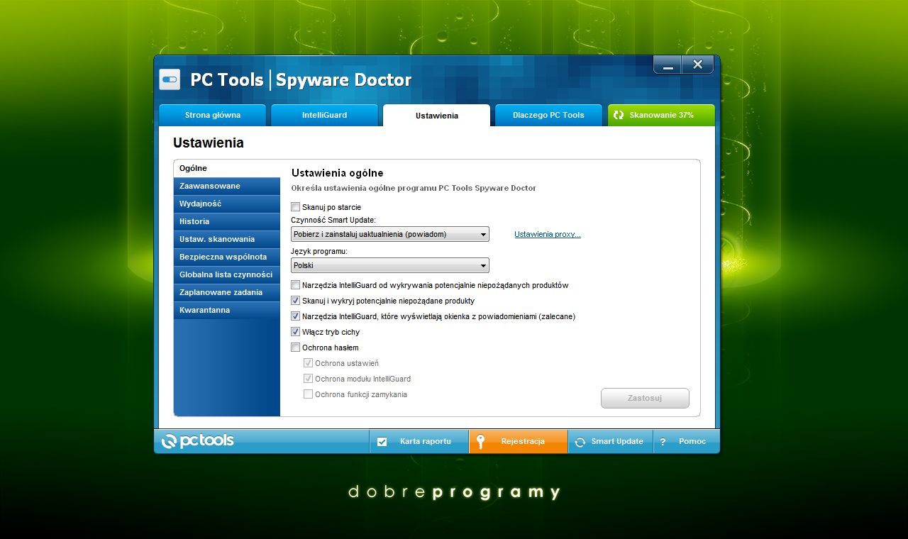The height and width of the screenshot is (539, 908).
Task: Switch to IntelliGuard tab
Action: pos(324,115)
